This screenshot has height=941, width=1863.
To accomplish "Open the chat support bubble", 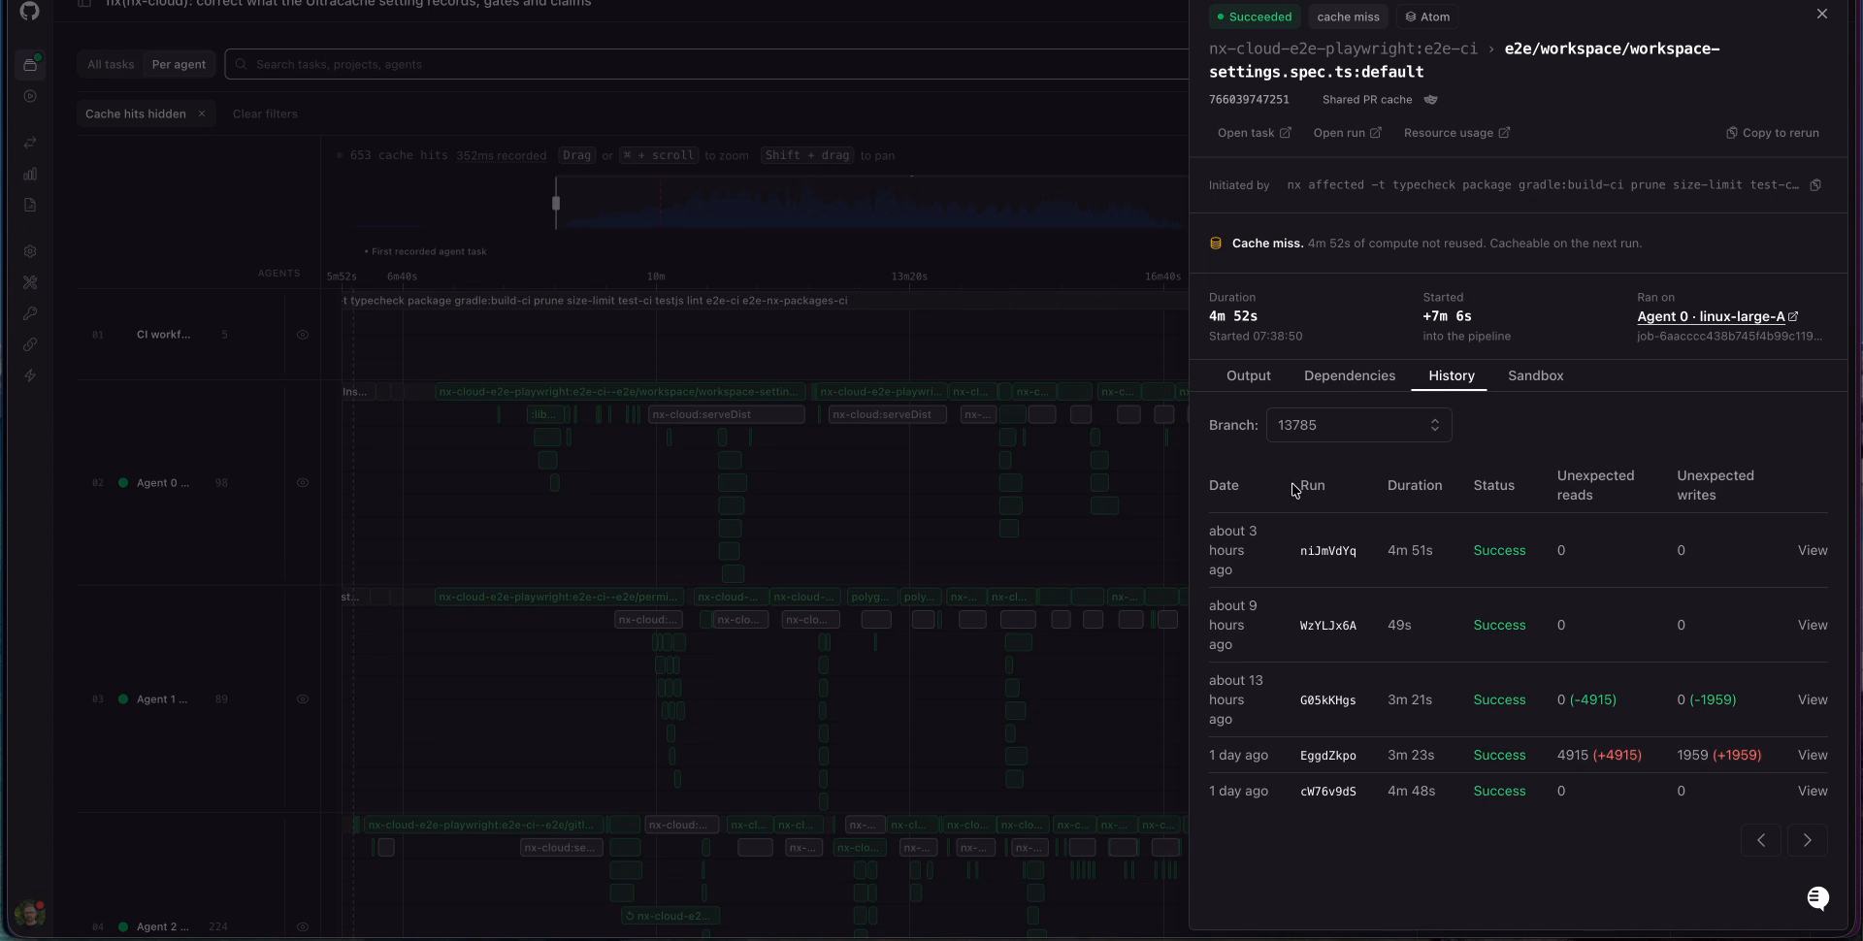I will [x=1818, y=898].
